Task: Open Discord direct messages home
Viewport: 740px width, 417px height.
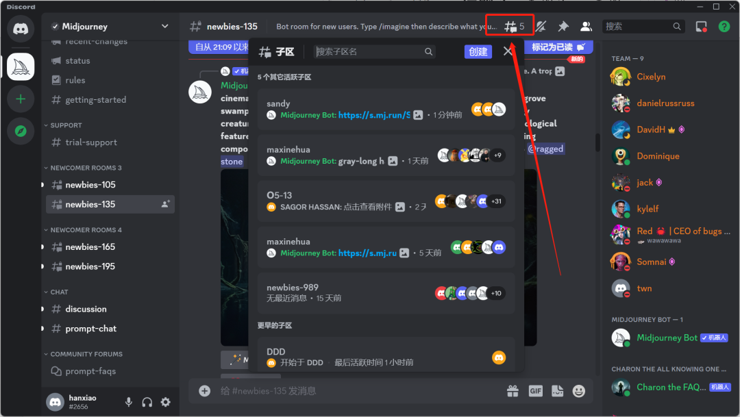Action: [x=21, y=29]
